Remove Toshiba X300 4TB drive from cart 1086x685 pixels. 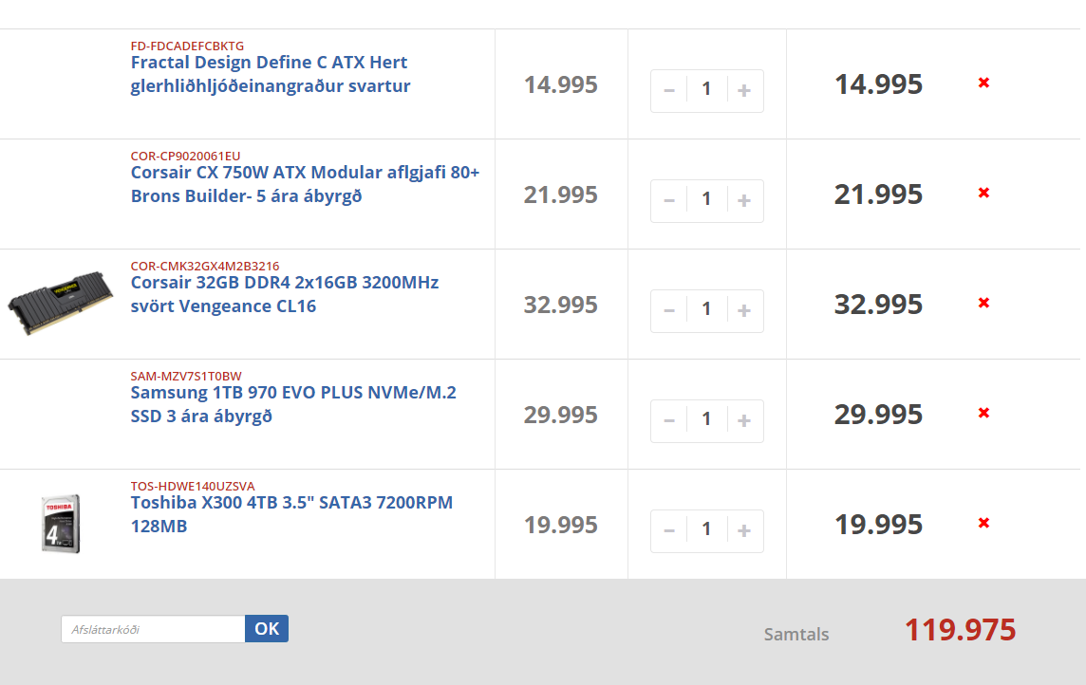pos(983,524)
